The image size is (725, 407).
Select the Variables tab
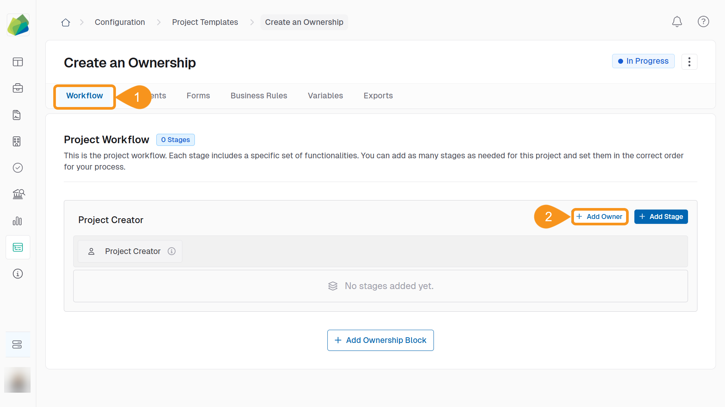click(325, 96)
